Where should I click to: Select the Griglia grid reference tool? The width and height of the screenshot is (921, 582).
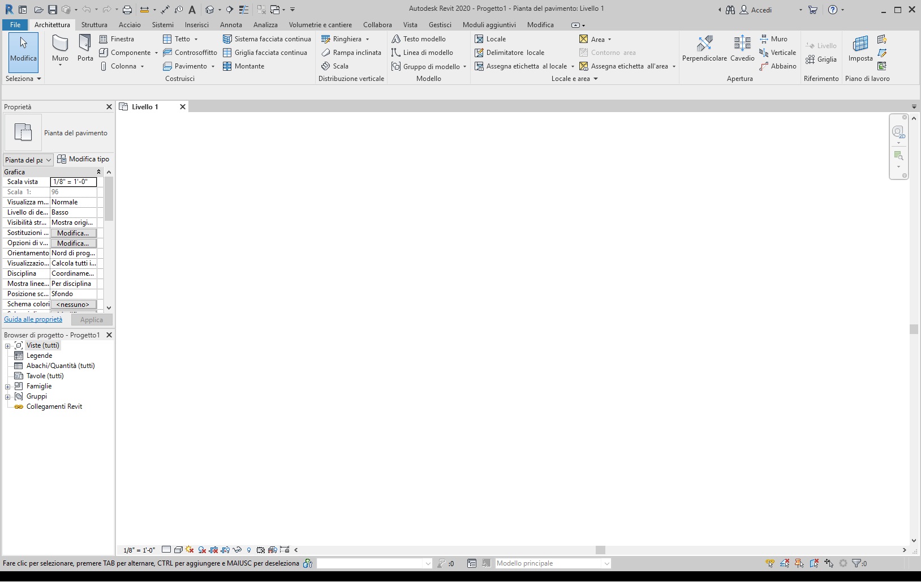click(x=821, y=59)
